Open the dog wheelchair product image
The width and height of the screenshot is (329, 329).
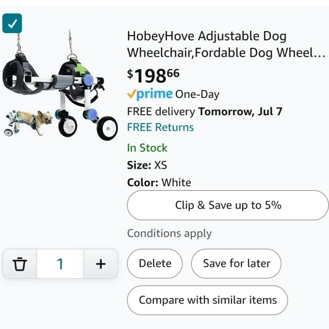60,85
